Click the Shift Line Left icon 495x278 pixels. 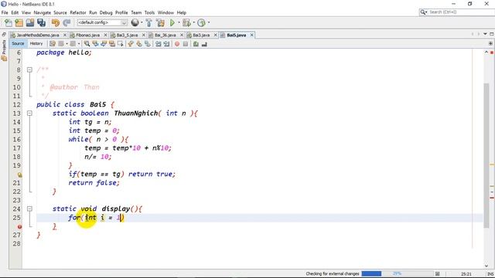[x=158, y=44]
